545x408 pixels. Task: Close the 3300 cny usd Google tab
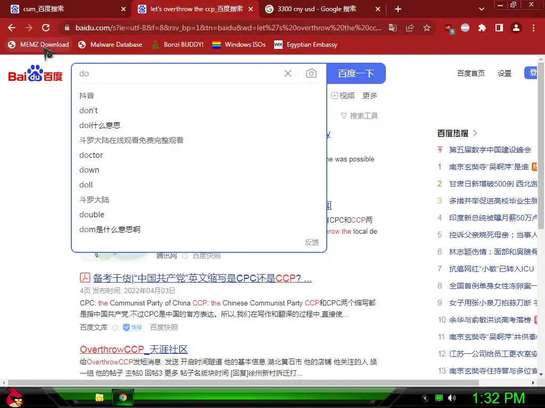(378, 10)
